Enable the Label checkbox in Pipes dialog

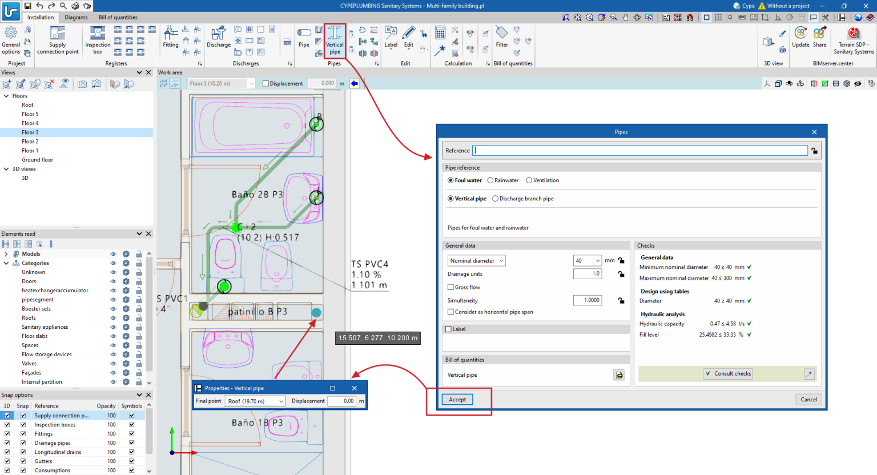point(448,329)
